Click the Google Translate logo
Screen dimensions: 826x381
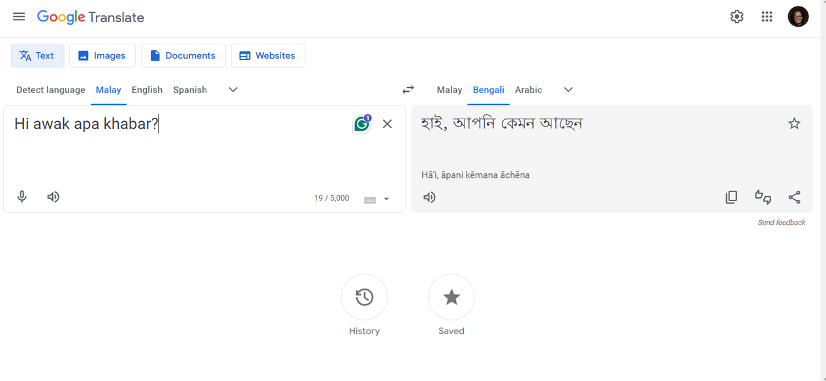(x=91, y=18)
